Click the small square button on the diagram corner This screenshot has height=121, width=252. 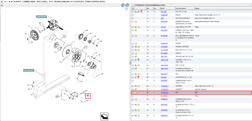click(127, 9)
